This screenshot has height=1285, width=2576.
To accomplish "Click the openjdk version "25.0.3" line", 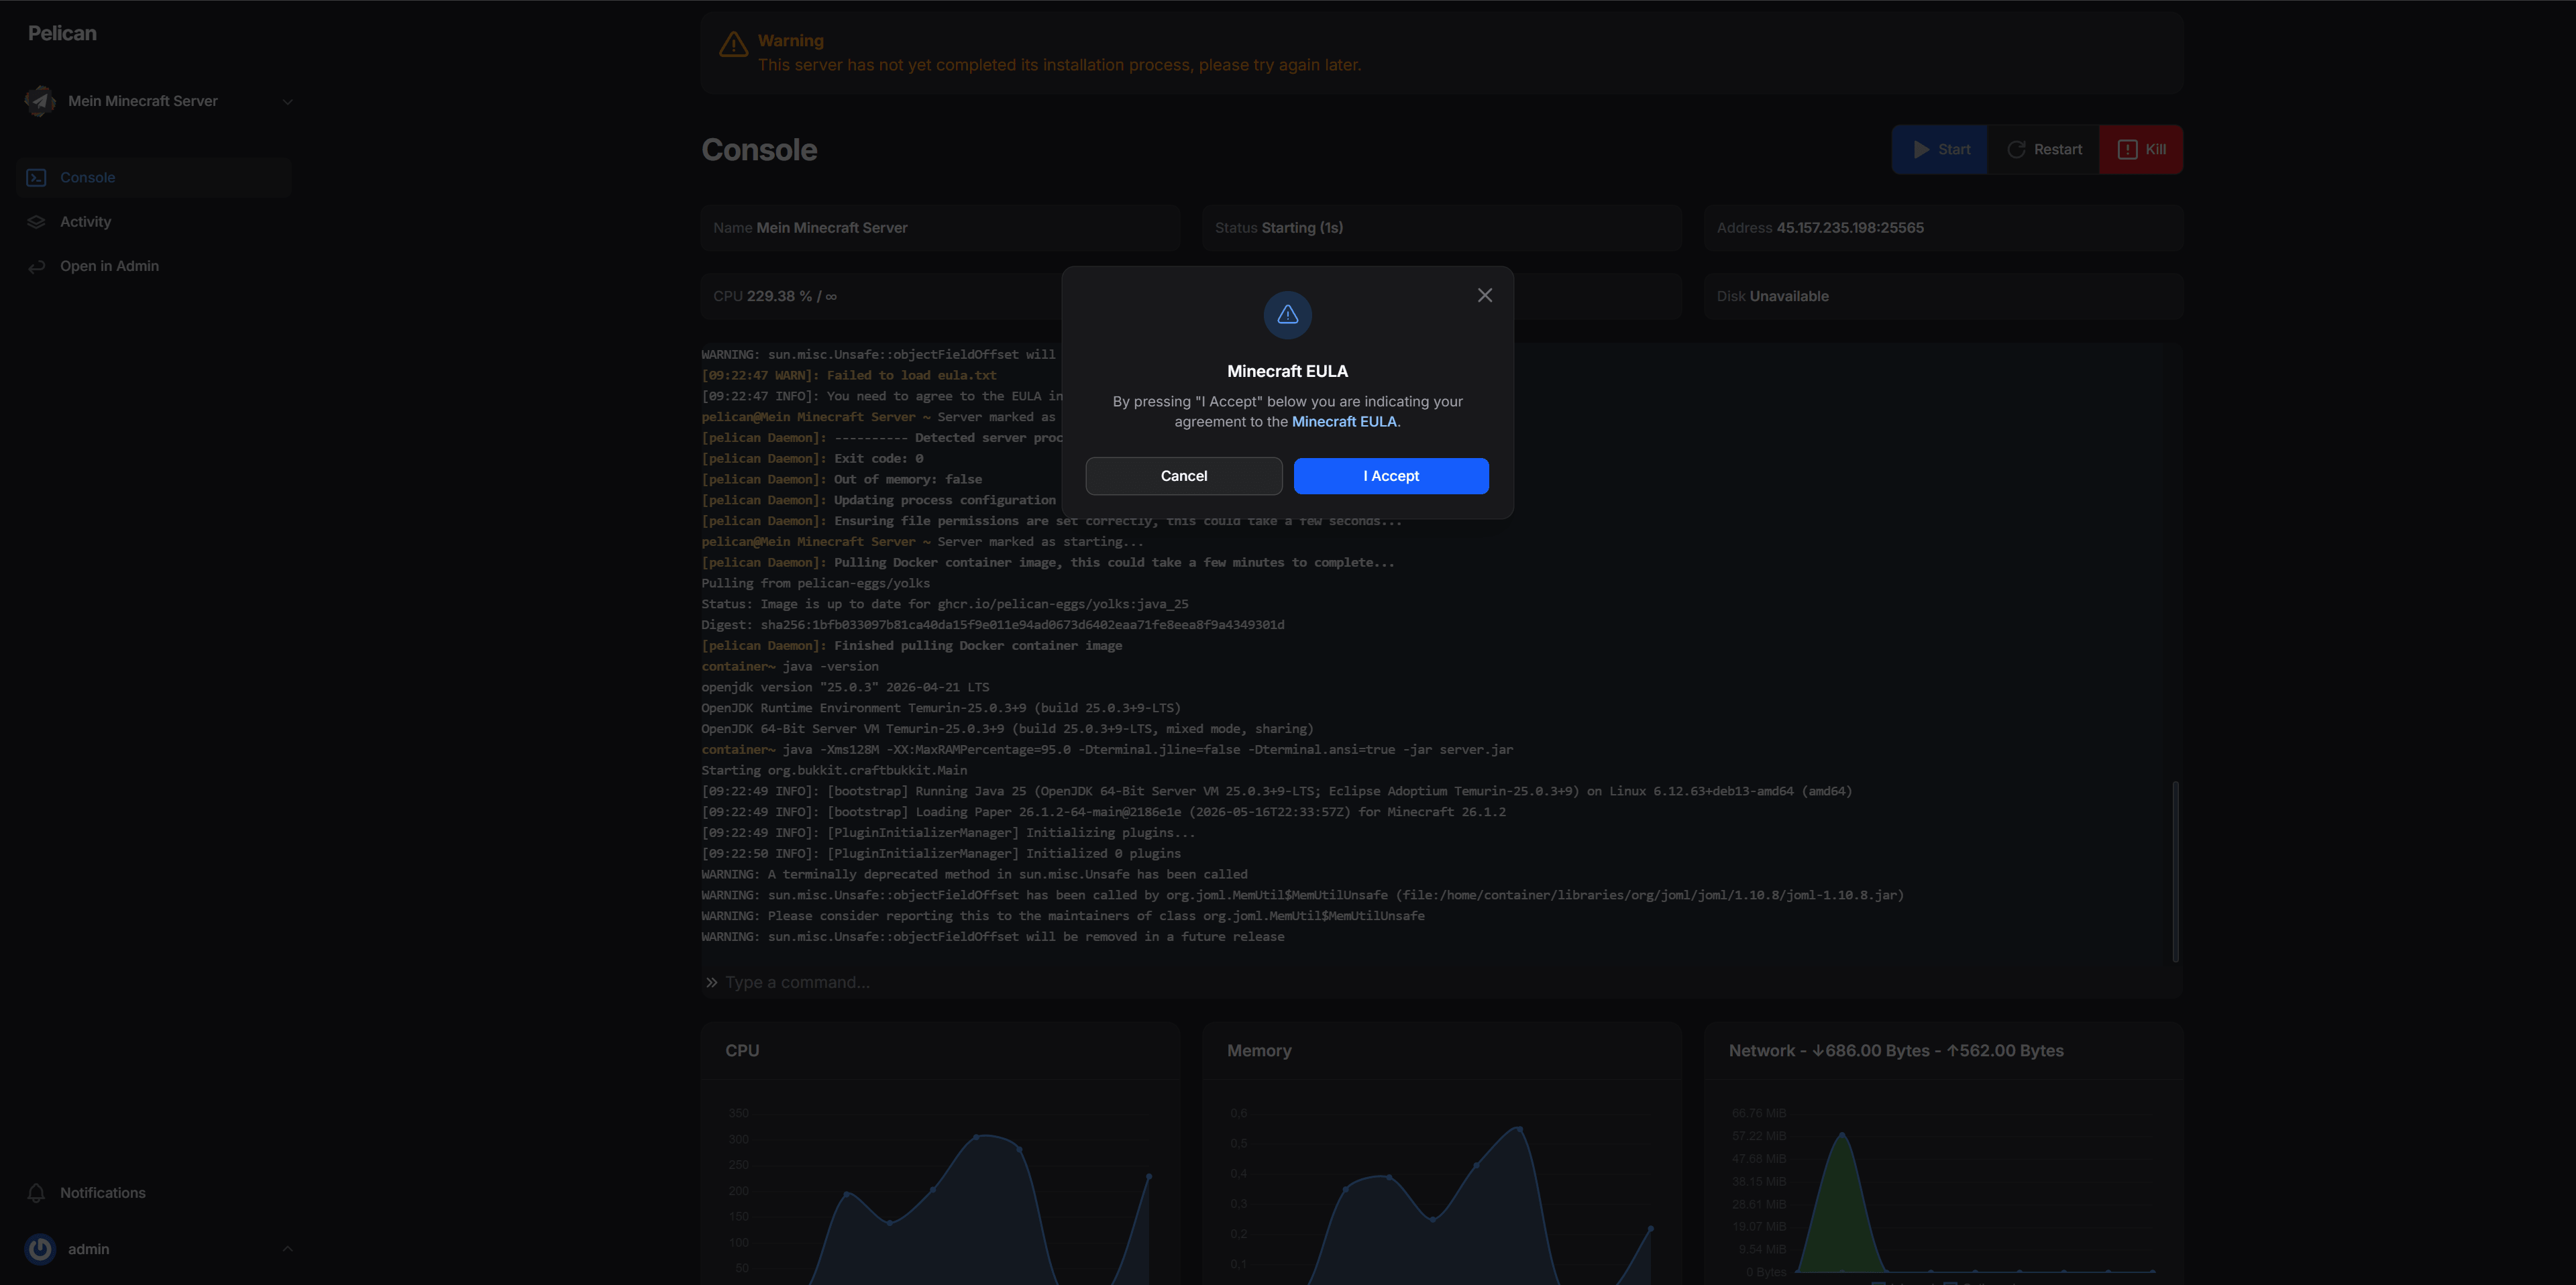I will (845, 687).
